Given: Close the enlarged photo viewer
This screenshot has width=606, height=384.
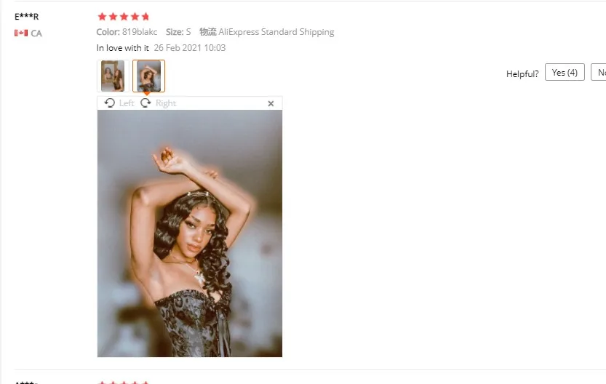Looking at the screenshot, I should coord(271,103).
